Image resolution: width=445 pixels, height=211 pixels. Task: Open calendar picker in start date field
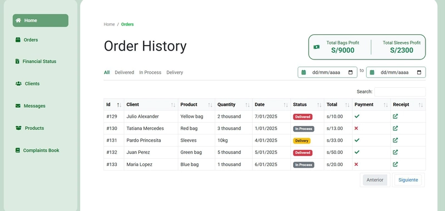(350, 72)
